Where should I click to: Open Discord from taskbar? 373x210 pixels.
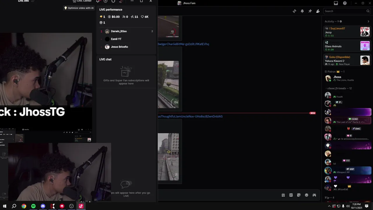click(x=43, y=206)
